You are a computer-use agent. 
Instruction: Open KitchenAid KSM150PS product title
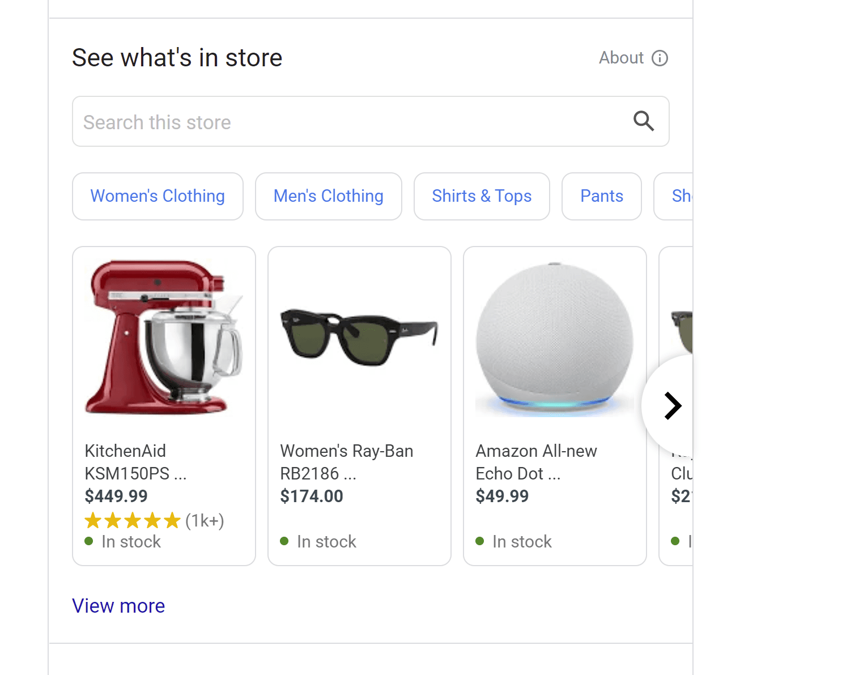point(135,462)
